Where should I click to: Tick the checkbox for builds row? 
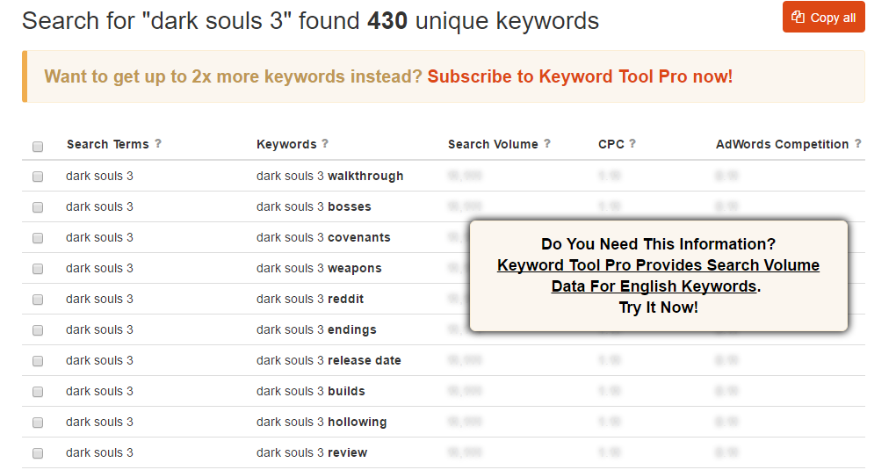38,392
